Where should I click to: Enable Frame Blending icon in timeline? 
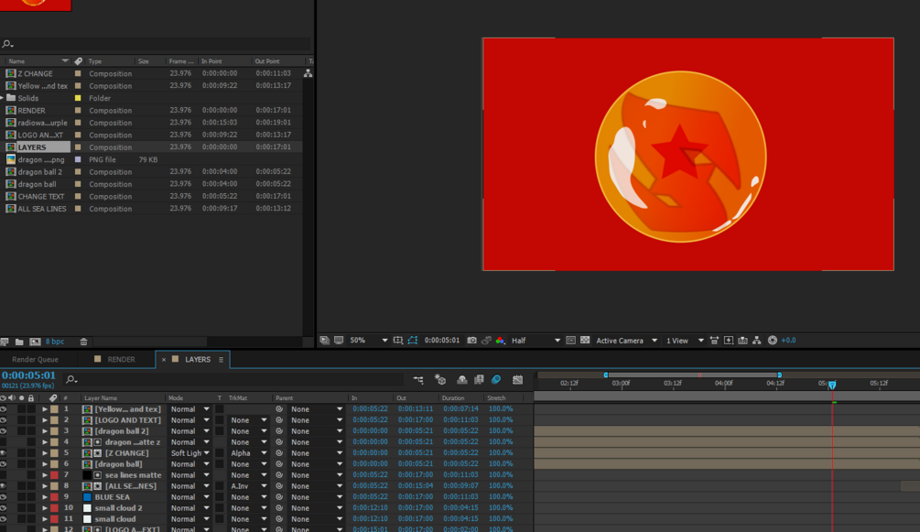pyautogui.click(x=479, y=380)
